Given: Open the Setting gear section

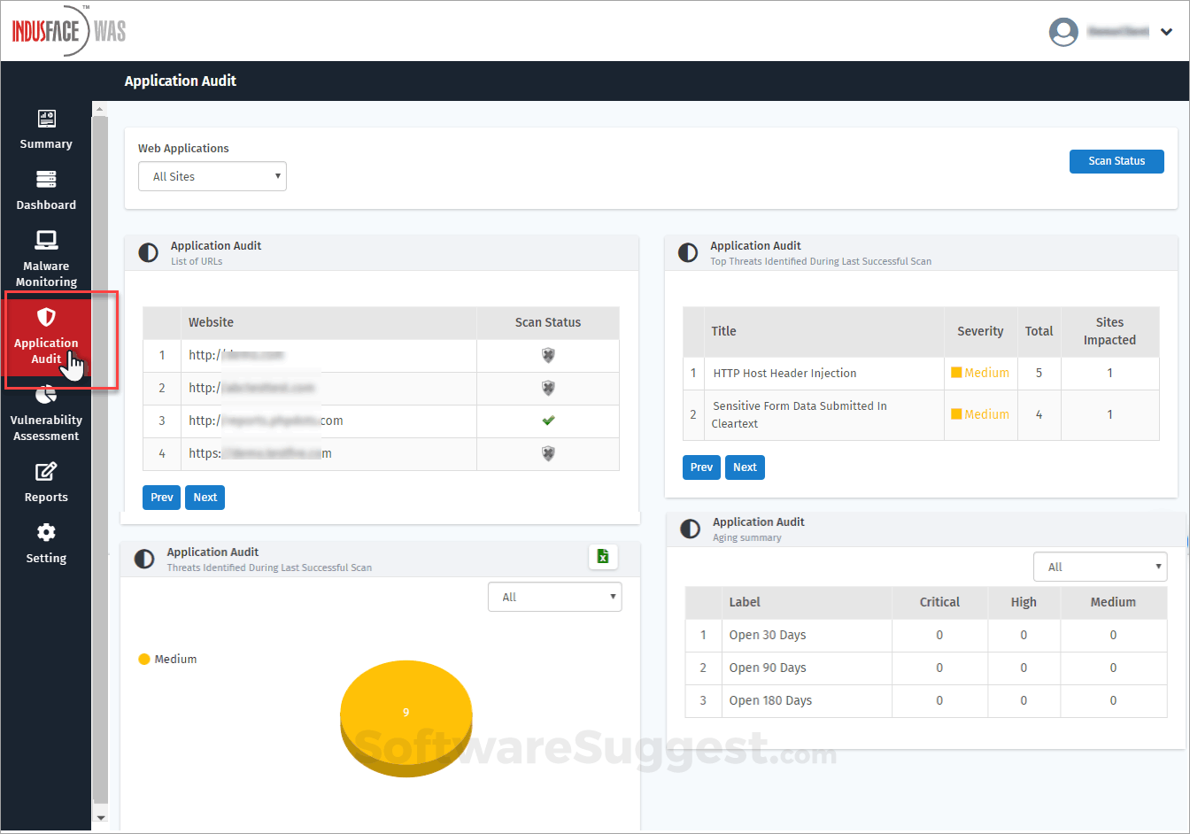Looking at the screenshot, I should [46, 544].
